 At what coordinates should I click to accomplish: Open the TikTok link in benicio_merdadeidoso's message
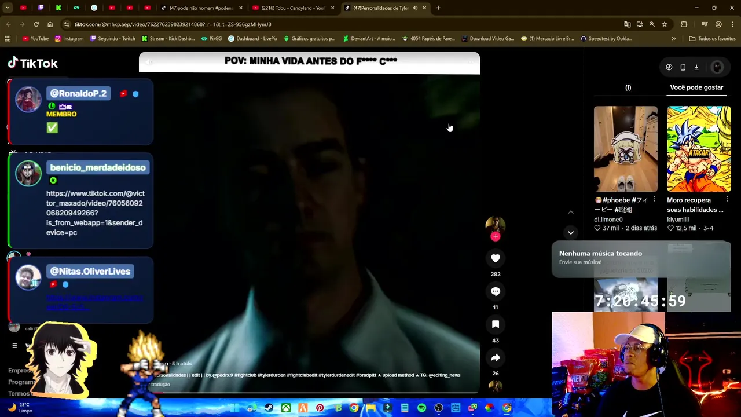tap(95, 213)
